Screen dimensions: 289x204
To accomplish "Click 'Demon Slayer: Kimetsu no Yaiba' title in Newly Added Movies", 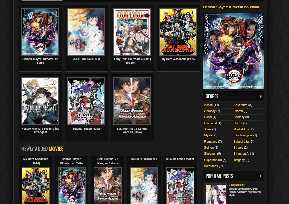I will (x=72, y=161).
